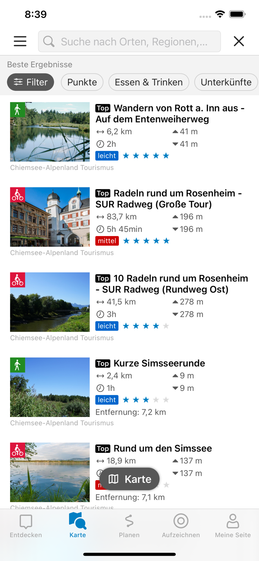259x561 pixels.
Task: Tap the floating Karte button
Action: [129, 479]
